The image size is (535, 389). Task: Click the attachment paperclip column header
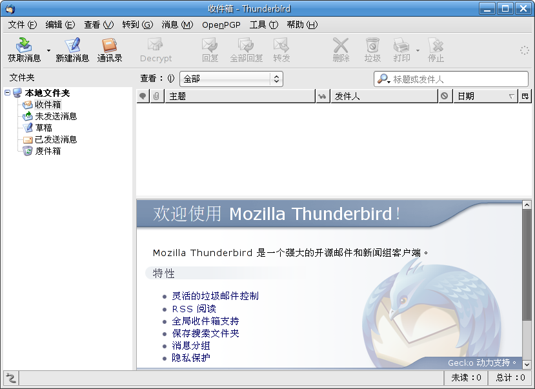coord(157,96)
